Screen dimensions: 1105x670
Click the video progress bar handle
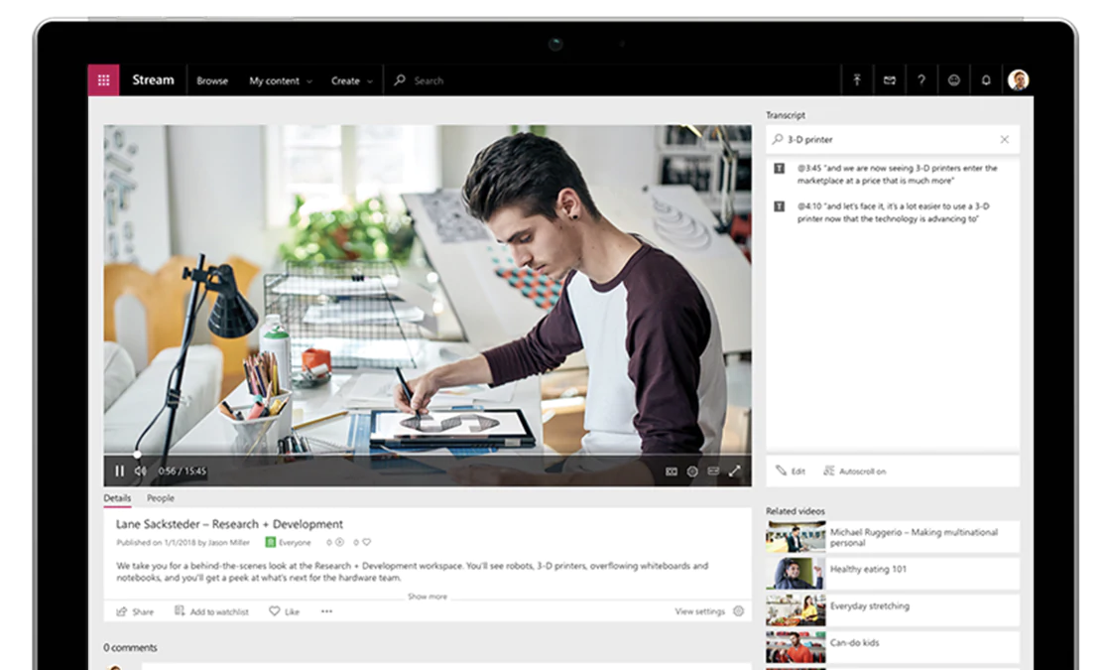138,455
